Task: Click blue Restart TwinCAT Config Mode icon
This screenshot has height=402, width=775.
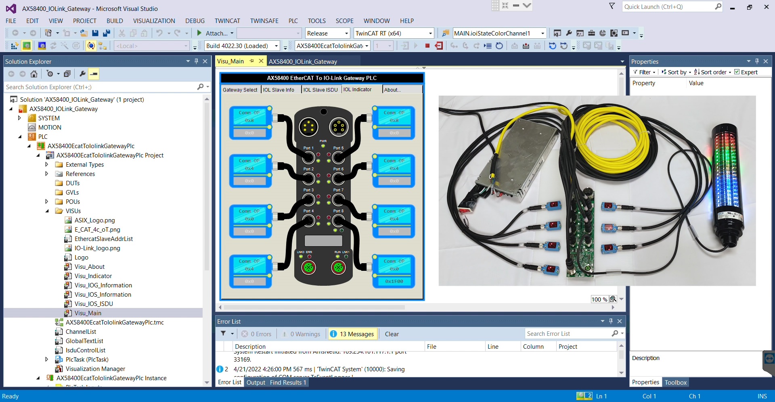Action: 42,46
